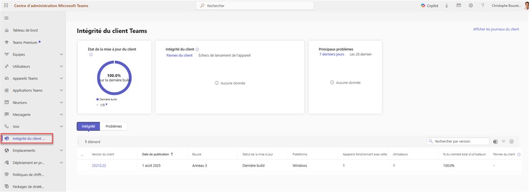Image resolution: width=529 pixels, height=192 pixels.
Task: Click the Statut de la mise à jour header
Action: [x=257, y=154]
